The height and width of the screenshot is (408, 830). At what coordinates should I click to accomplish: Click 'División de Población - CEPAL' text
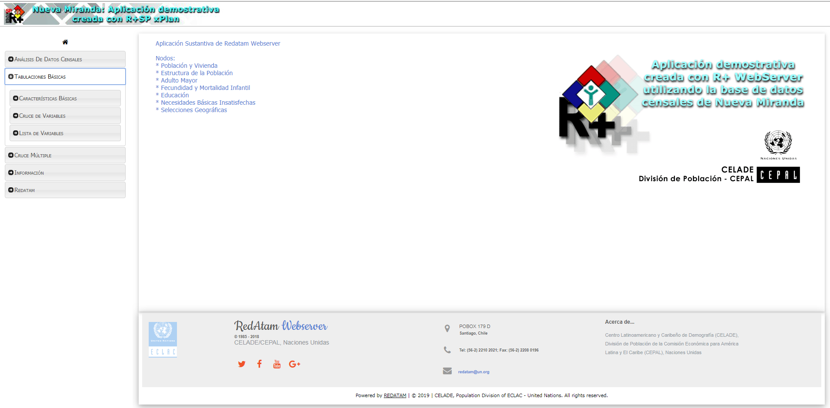[696, 179]
